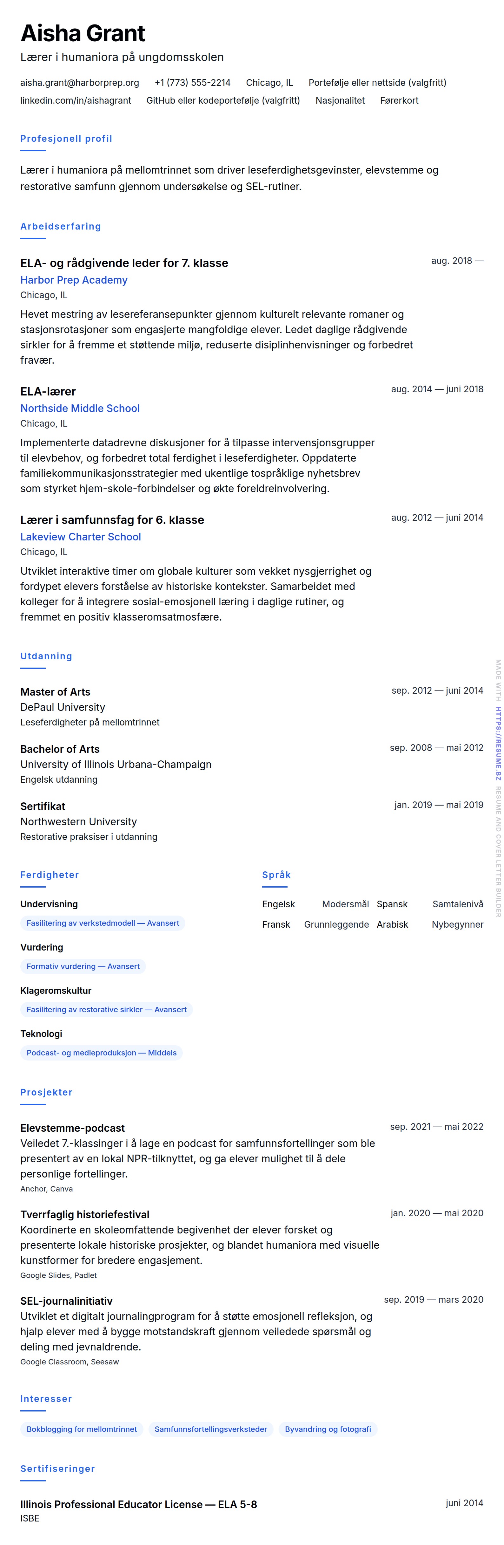Image resolution: width=504 pixels, height=1545 pixels.
Task: Select the Portefølje eller nettside placeholder text
Action: tap(377, 83)
